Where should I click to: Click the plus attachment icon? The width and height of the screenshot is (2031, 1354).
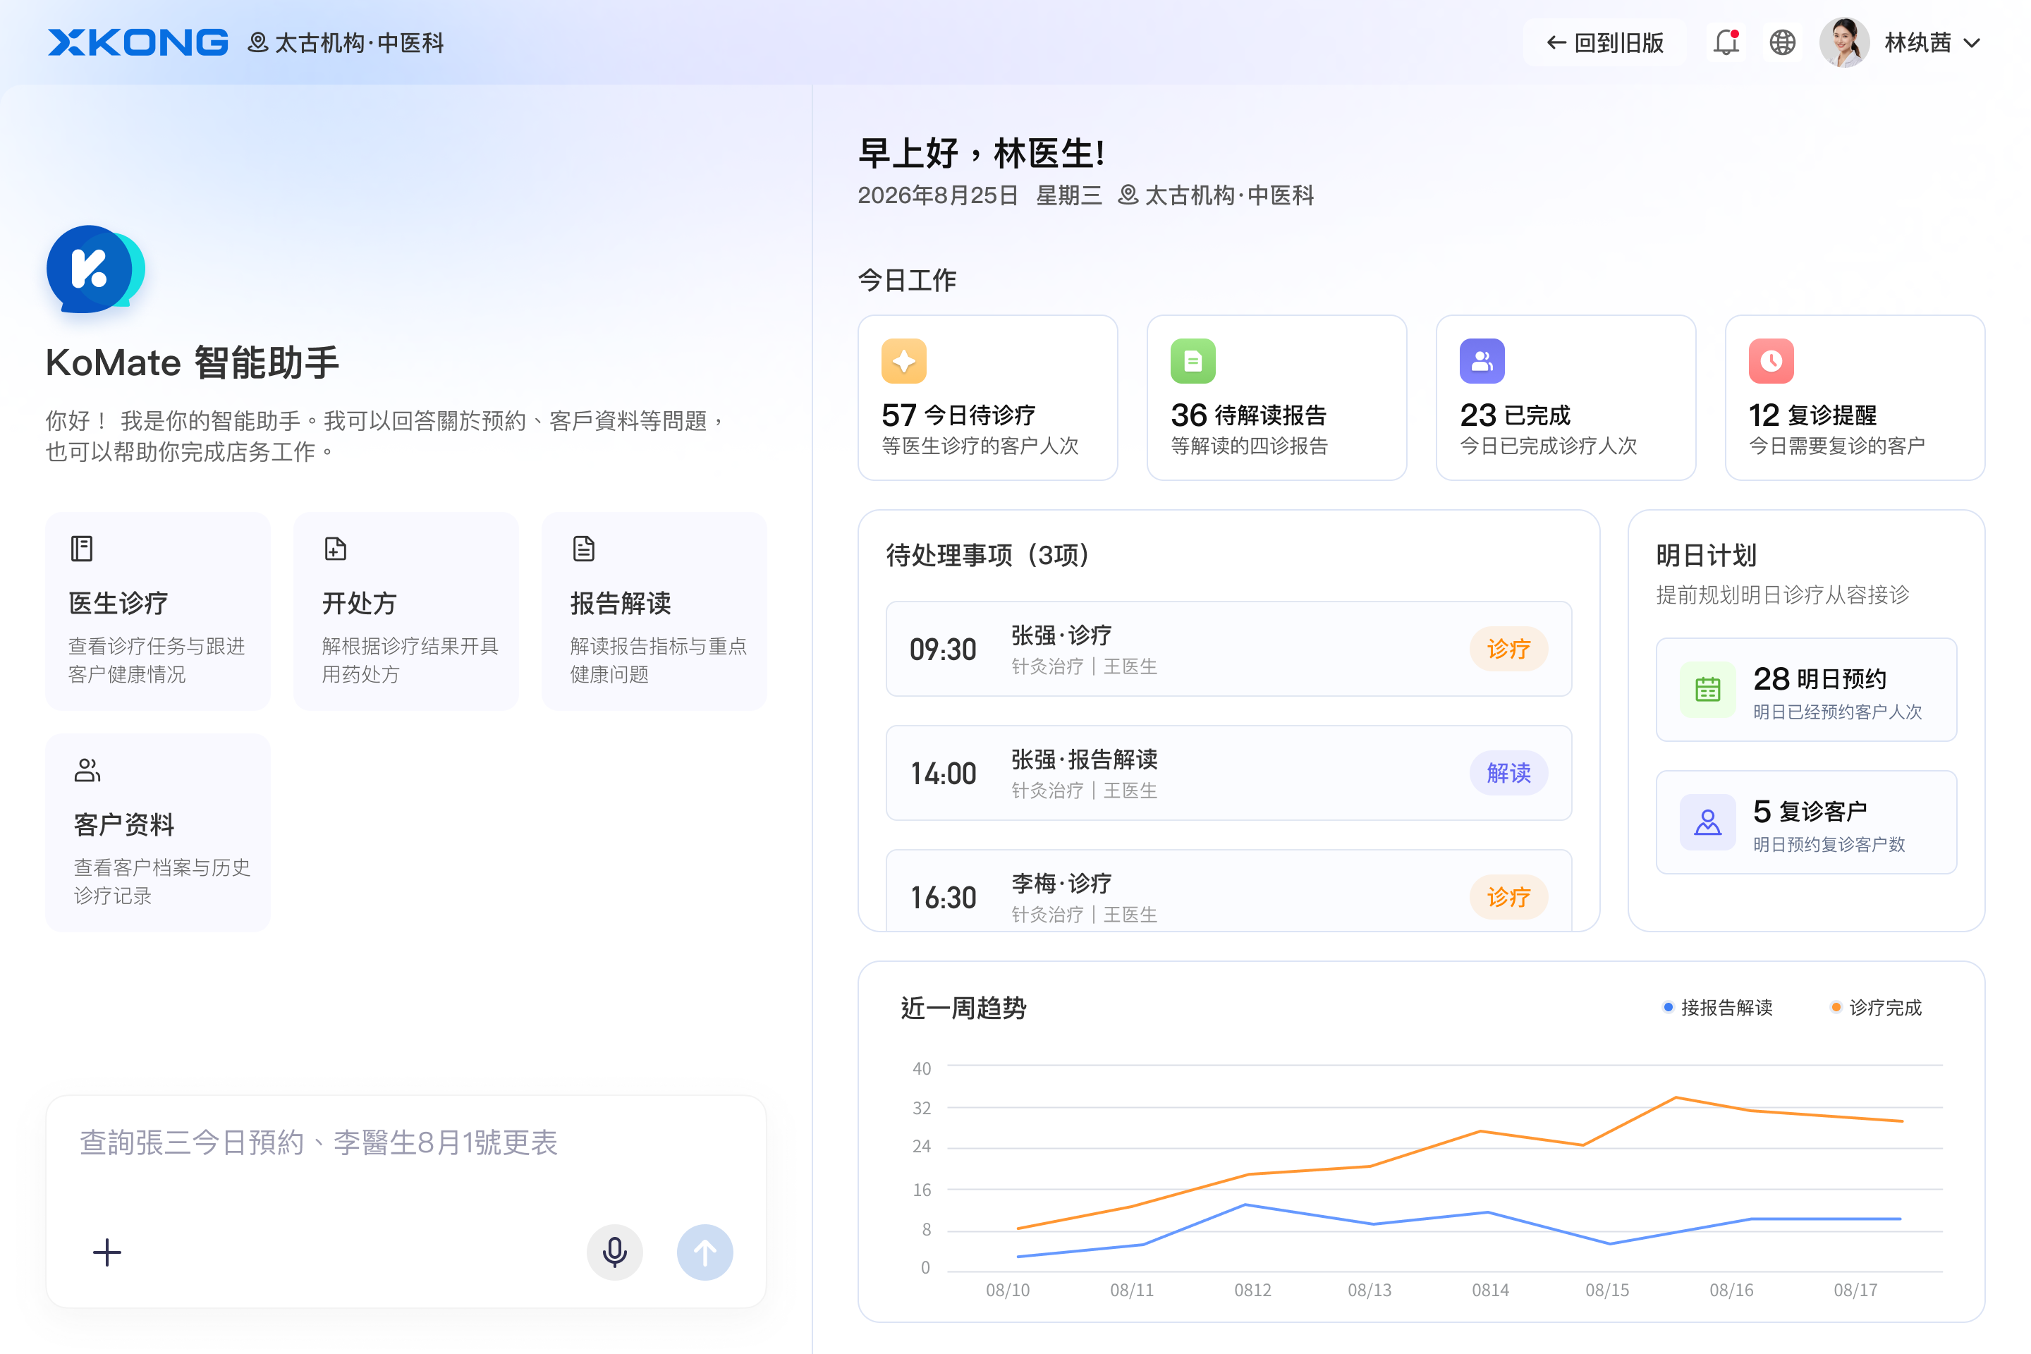(107, 1252)
